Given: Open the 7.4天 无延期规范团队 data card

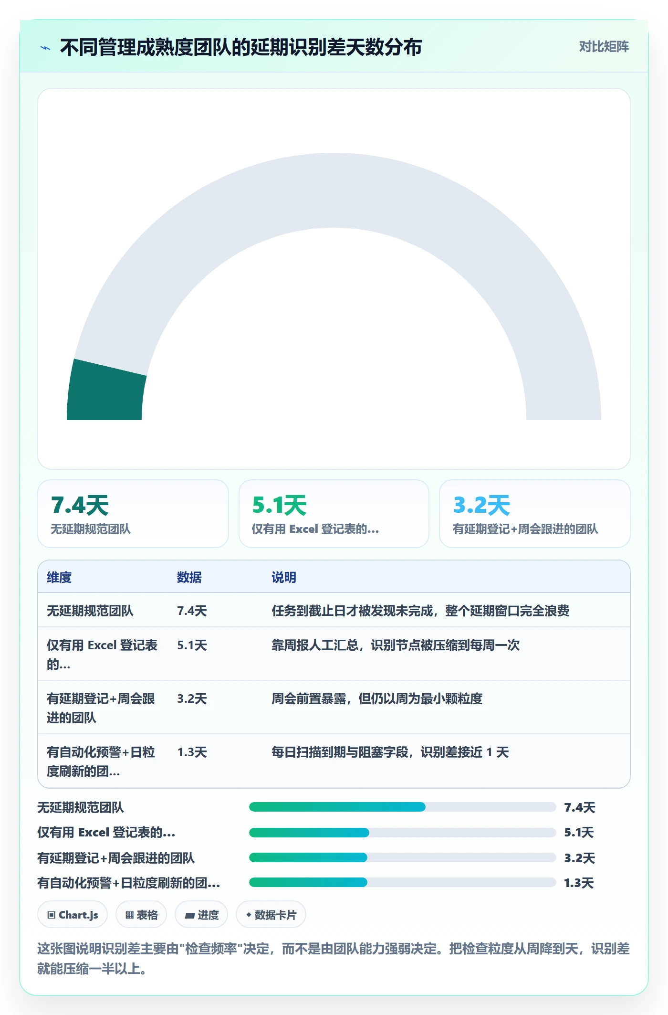Looking at the screenshot, I should (133, 514).
